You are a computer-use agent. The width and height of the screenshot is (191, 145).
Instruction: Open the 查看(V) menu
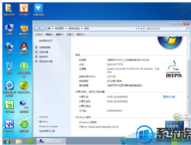click(60, 35)
